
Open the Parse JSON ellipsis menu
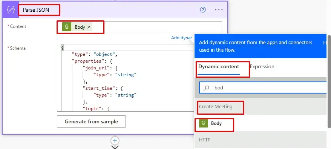tap(219, 10)
